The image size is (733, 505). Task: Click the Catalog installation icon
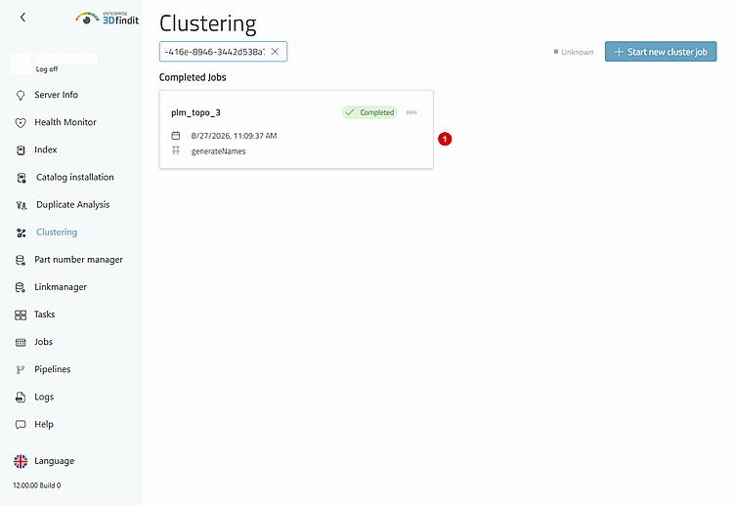(22, 178)
